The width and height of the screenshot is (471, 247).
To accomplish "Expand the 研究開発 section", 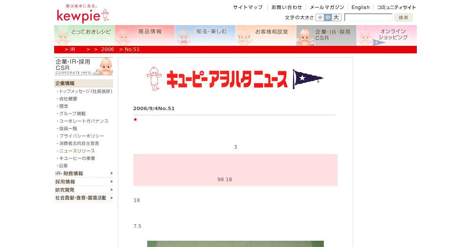I will pos(84,190).
